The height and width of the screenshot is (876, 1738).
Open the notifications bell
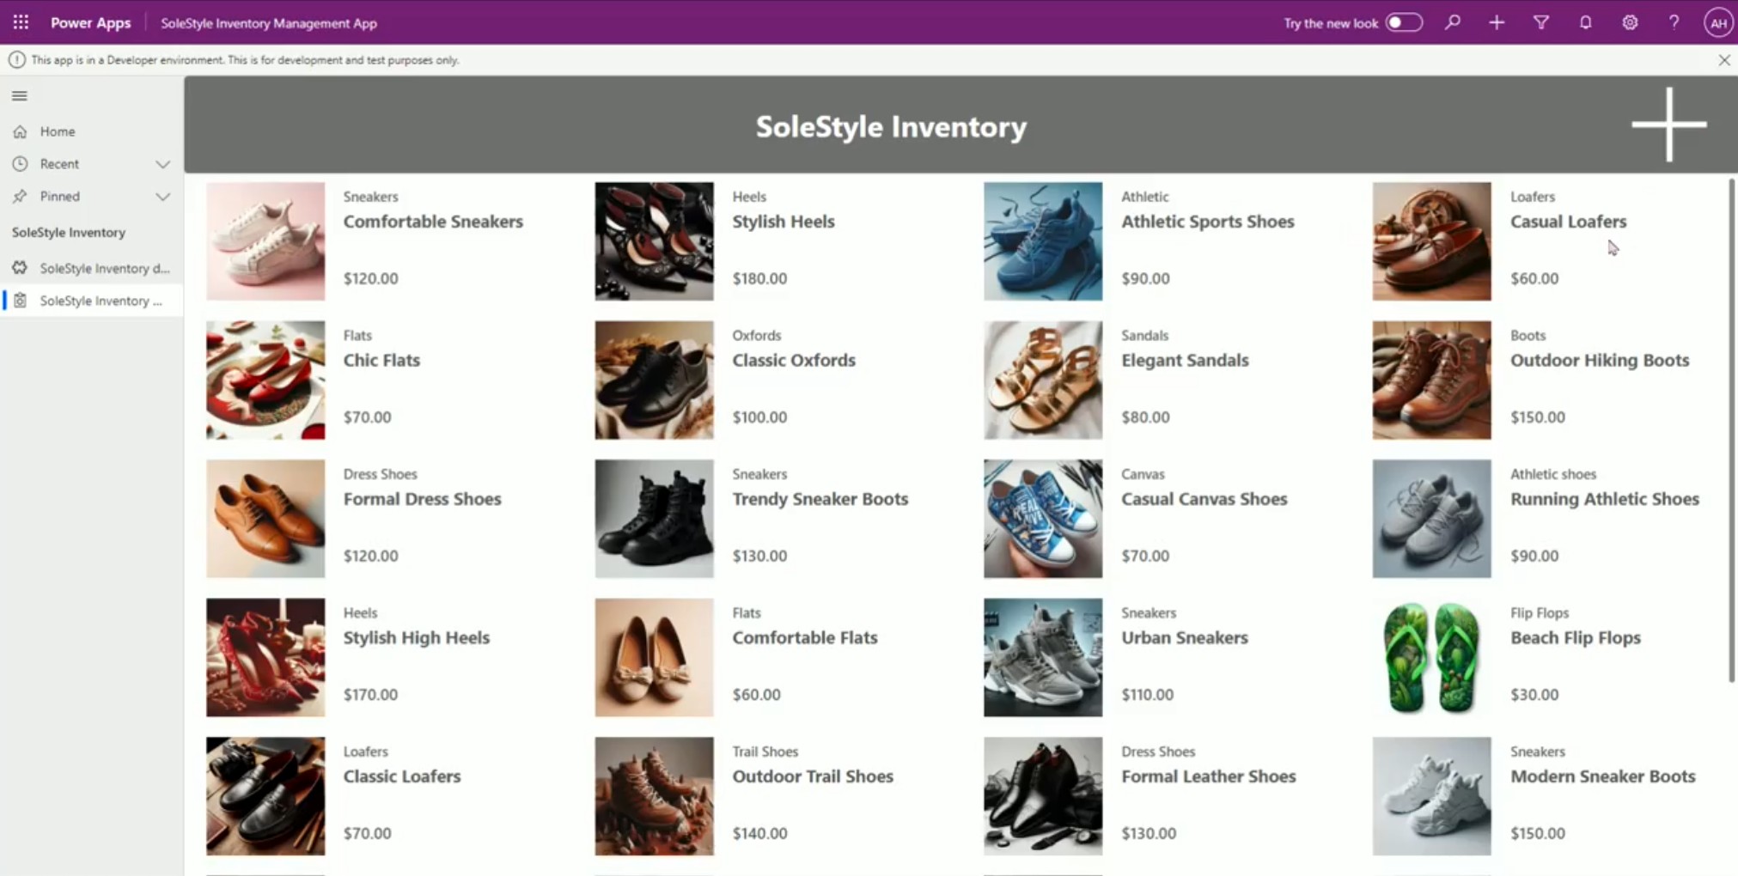tap(1585, 22)
